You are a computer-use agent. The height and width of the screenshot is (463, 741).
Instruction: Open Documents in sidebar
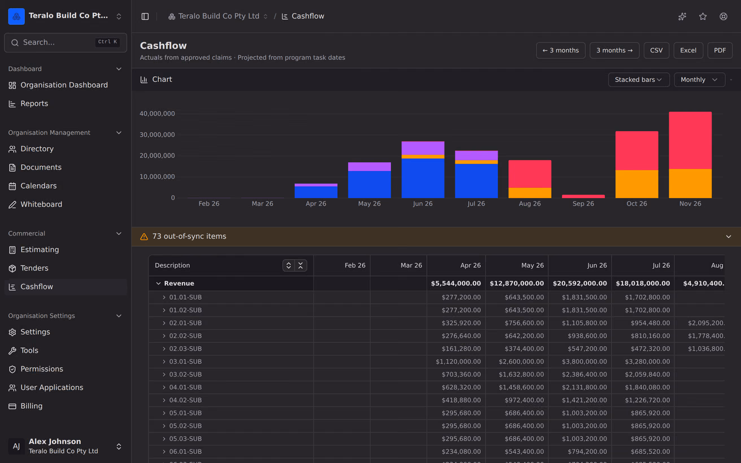66,168
